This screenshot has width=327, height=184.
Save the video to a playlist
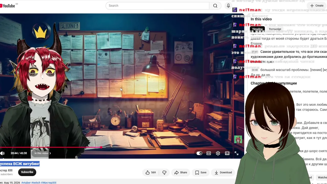tap(201, 172)
